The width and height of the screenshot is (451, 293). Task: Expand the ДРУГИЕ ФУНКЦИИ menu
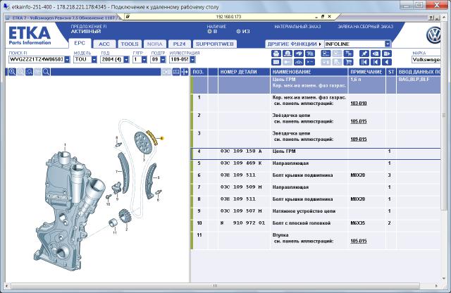pyautogui.click(x=295, y=44)
